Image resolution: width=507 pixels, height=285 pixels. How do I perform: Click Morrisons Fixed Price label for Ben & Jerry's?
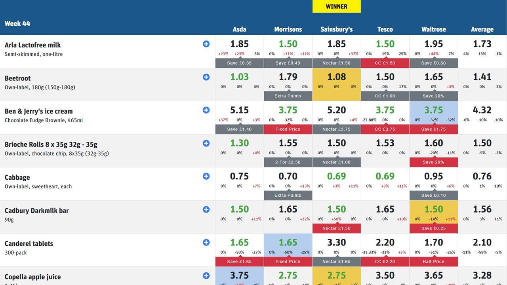click(288, 129)
